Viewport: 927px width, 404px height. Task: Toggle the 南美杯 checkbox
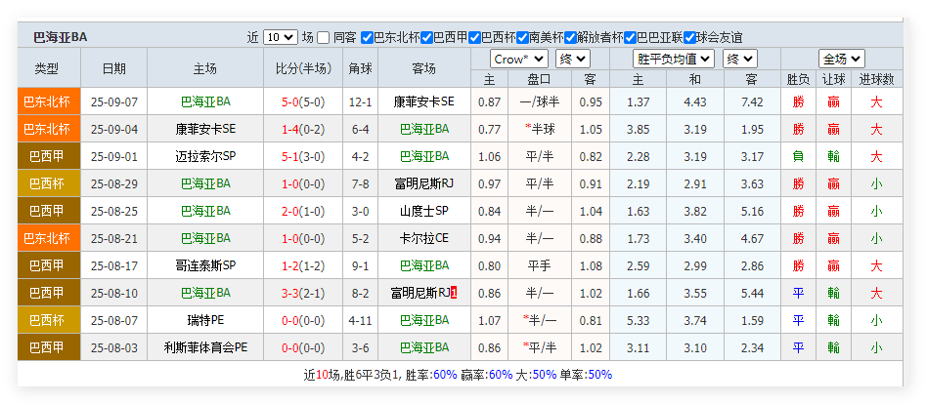[522, 37]
